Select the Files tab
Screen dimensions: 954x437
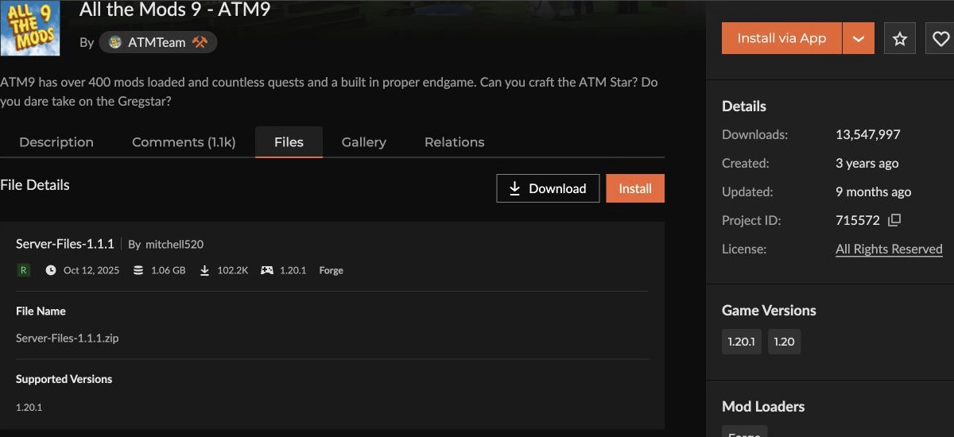pyautogui.click(x=289, y=142)
